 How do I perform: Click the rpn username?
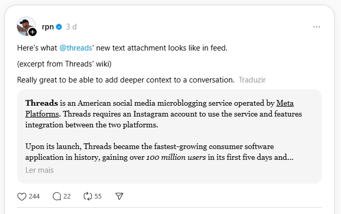(x=48, y=27)
